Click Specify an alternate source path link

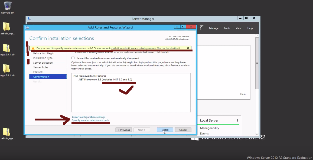click(x=90, y=120)
